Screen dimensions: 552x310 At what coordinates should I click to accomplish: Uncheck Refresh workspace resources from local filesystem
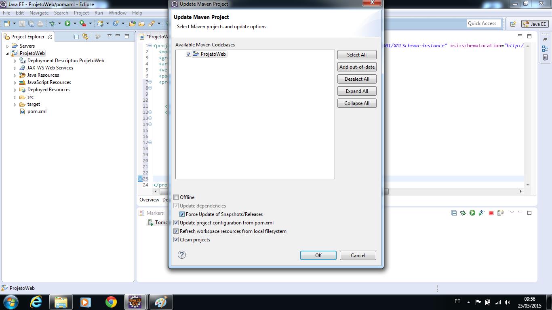tap(176, 231)
